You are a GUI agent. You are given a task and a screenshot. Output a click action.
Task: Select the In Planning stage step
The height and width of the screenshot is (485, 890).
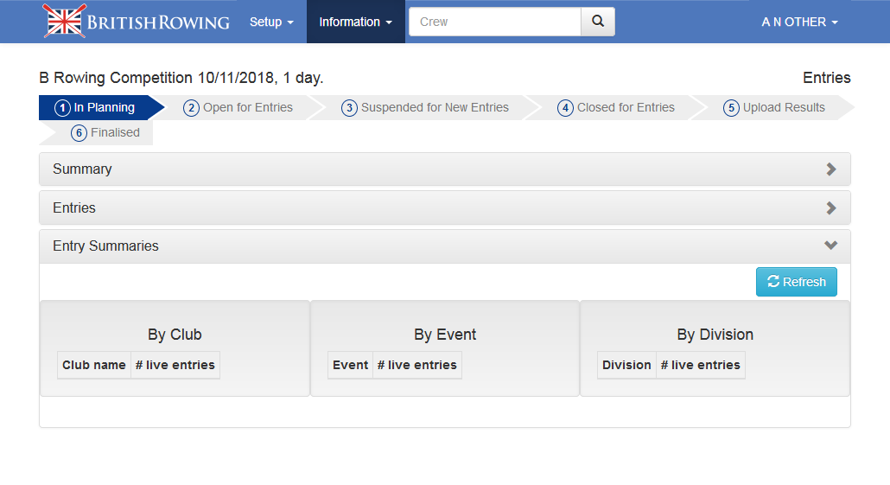(x=96, y=108)
